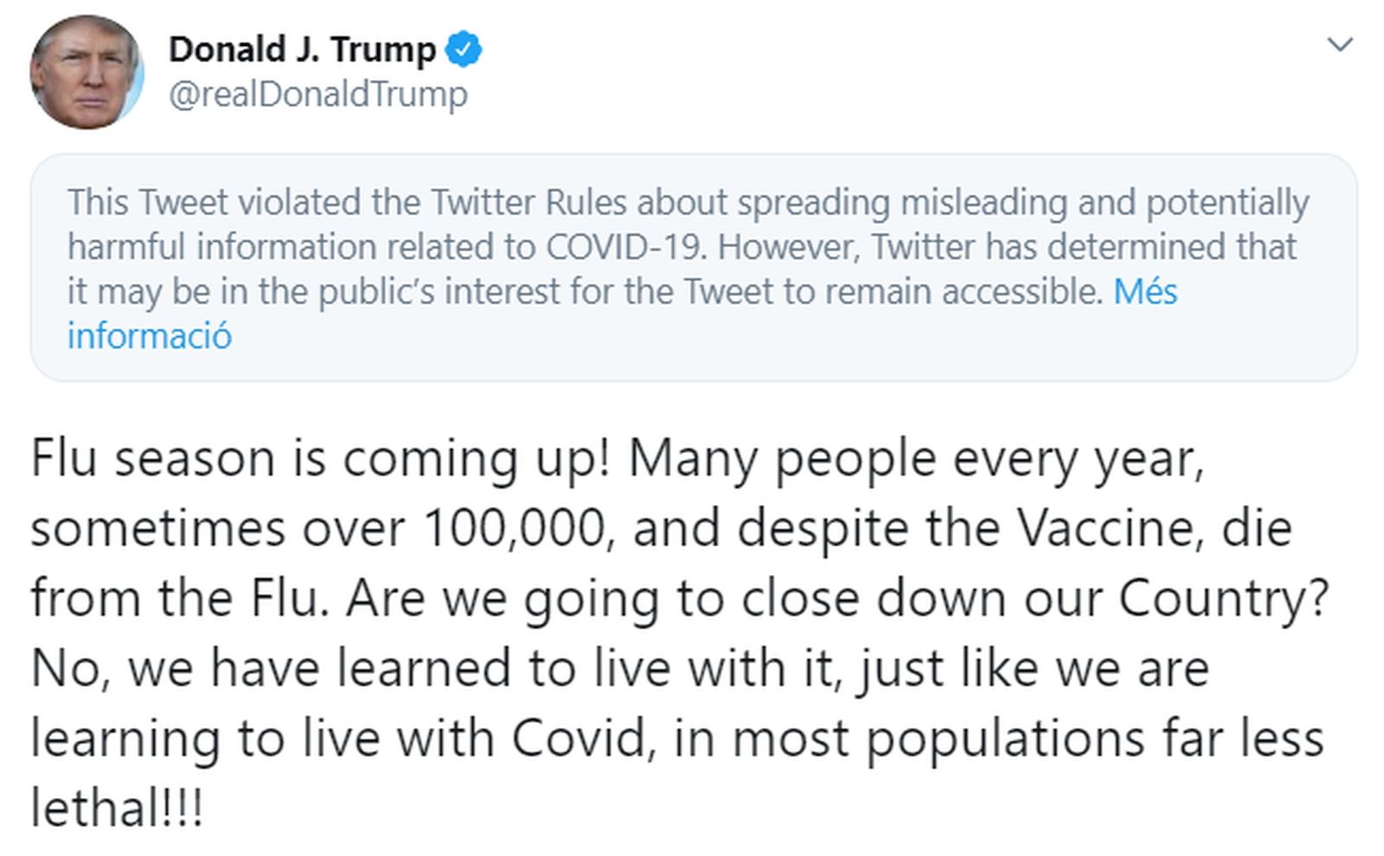The width and height of the screenshot is (1384, 856).
Task: Click the word "Més" in the notice link
Action: pyautogui.click(x=1145, y=292)
